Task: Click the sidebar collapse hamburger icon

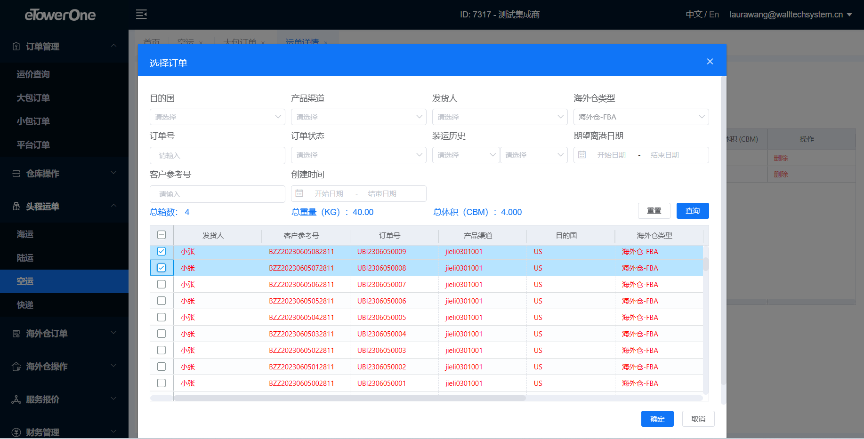Action: click(141, 15)
